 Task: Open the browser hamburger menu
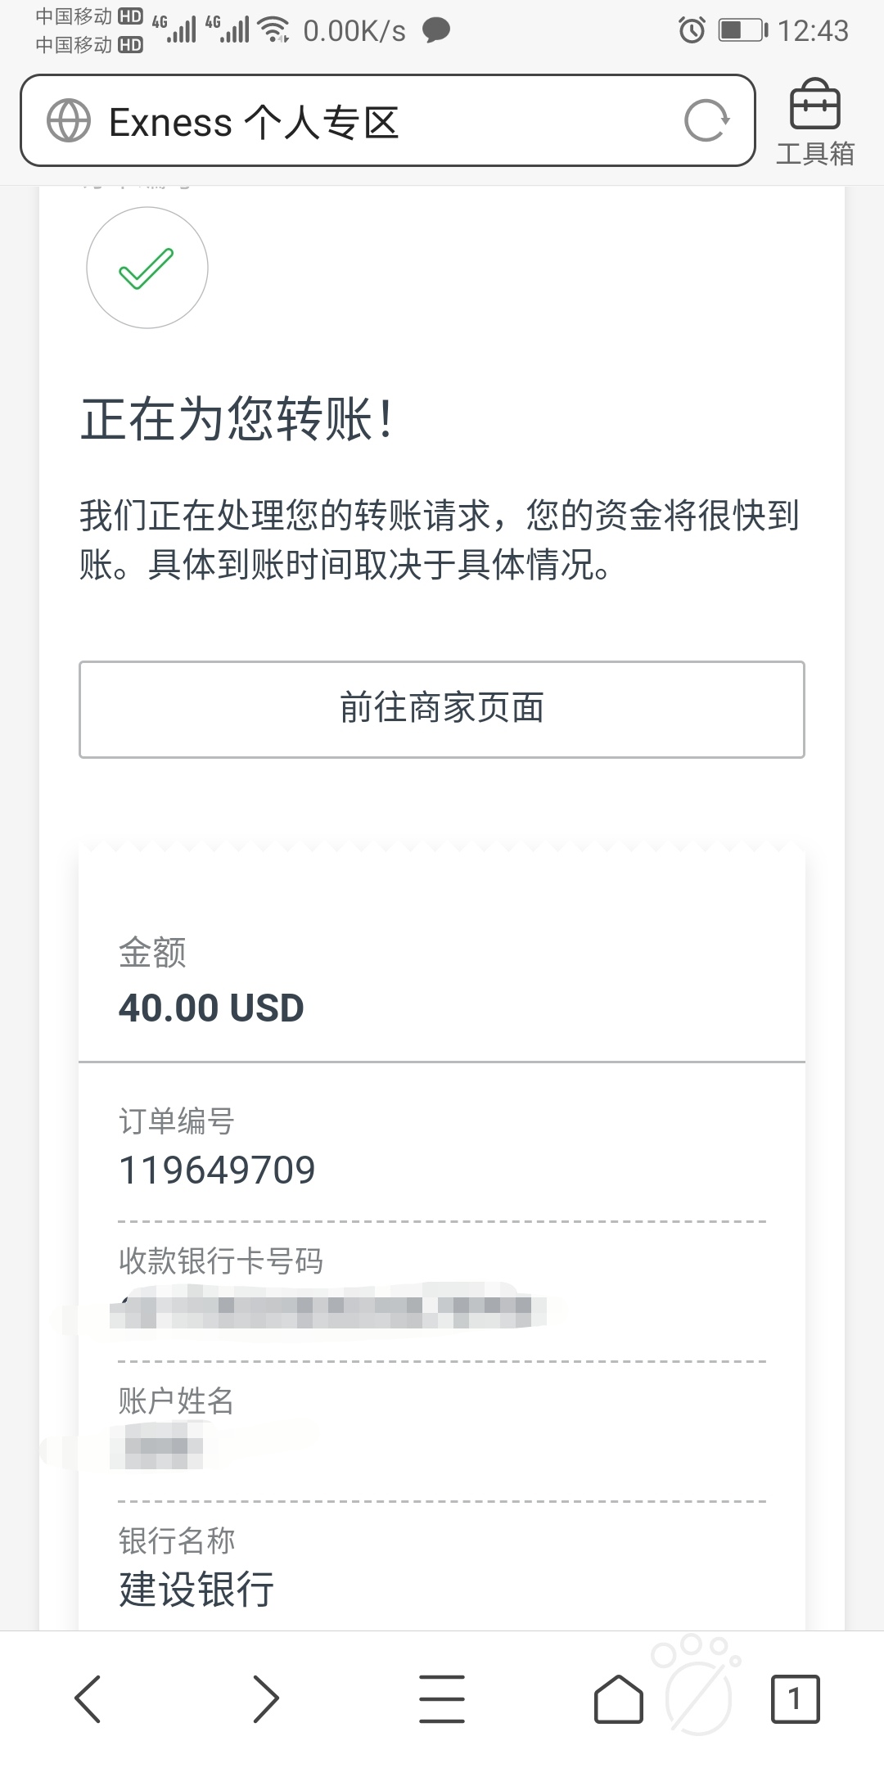click(442, 1699)
